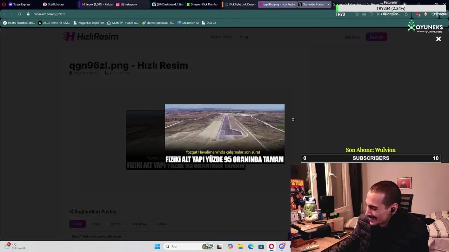The image size is (449, 252).
Task: Open the Blog menu item
Action: tap(244, 37)
